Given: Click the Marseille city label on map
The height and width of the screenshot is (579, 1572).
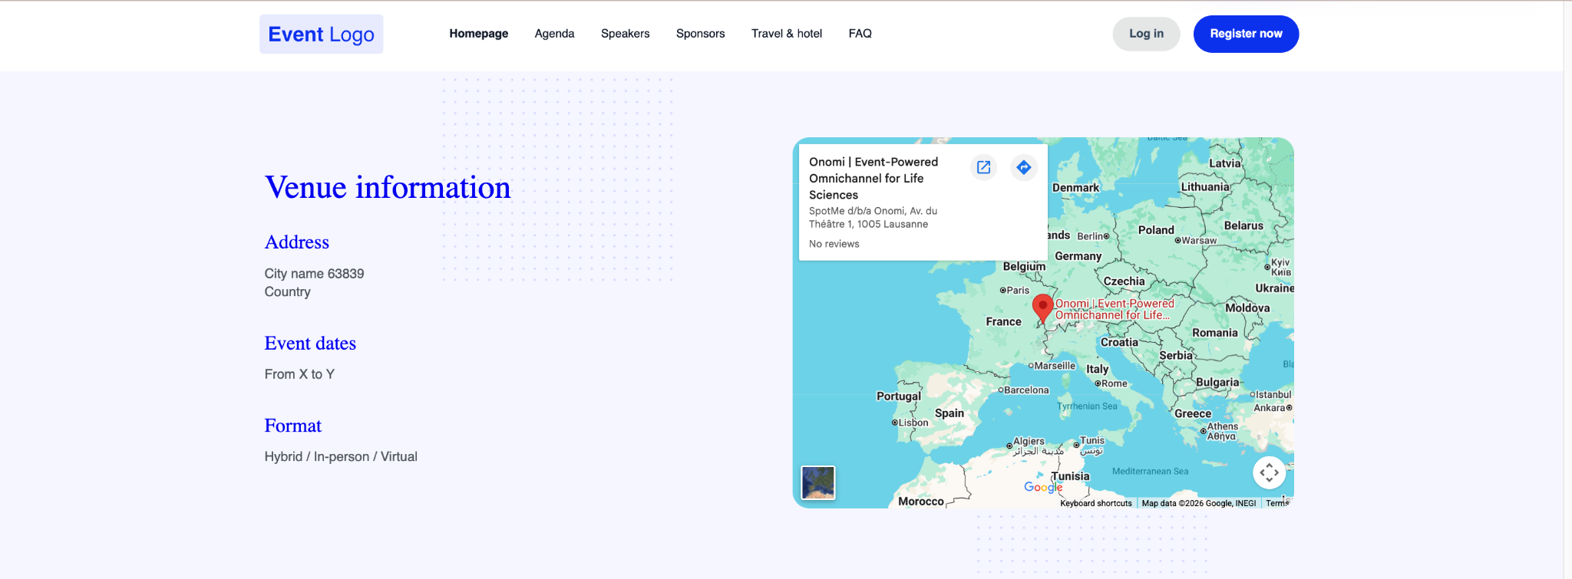Looking at the screenshot, I should tap(1055, 366).
